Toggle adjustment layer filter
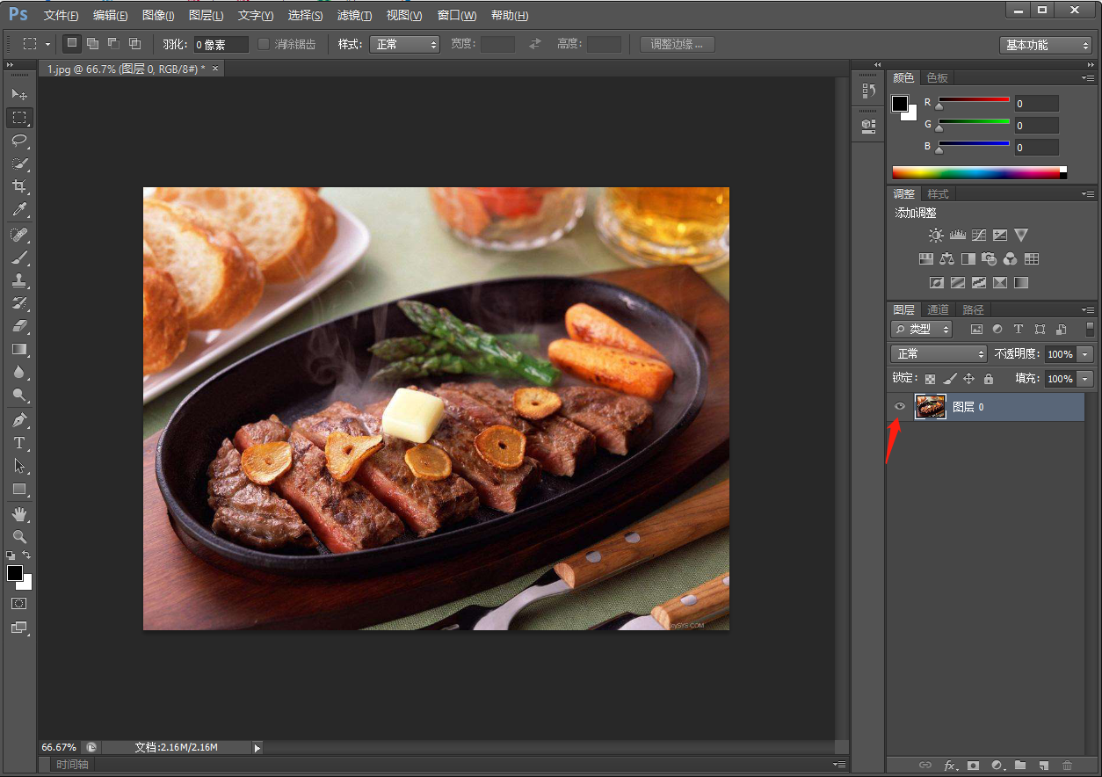Screen dimensions: 1102x777 coord(997,330)
